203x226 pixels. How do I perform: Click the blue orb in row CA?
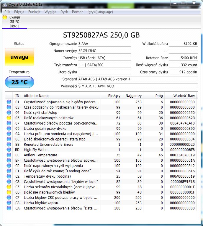(9, 208)
